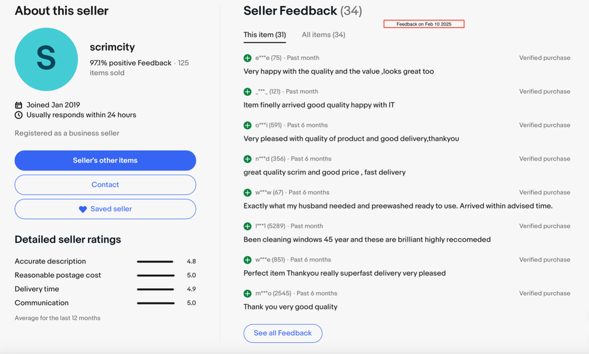This screenshot has height=354, width=589.
Task: Switch to the All items (34) tab
Action: coord(323,35)
